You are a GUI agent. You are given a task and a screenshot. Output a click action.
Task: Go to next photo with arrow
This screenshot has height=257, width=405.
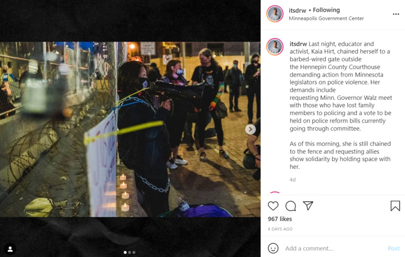[x=250, y=129]
